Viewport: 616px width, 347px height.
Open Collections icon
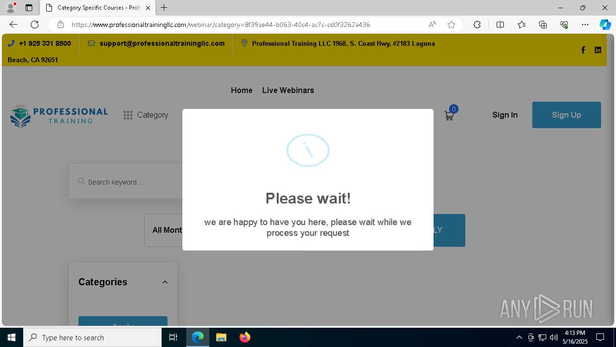click(543, 25)
